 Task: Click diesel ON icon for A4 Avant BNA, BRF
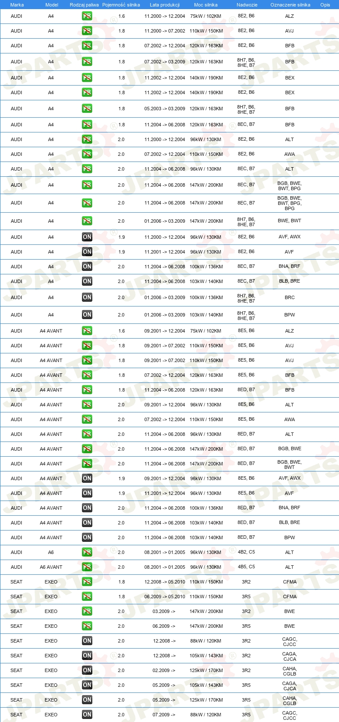87,508
